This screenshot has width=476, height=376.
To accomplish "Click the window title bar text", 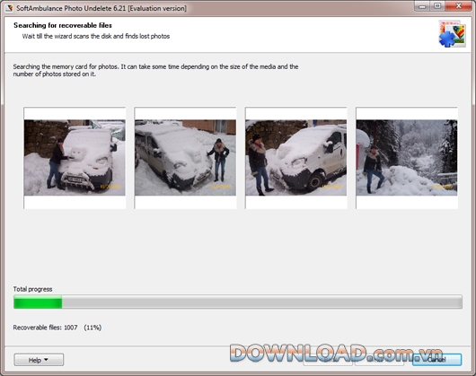I will [x=101, y=8].
